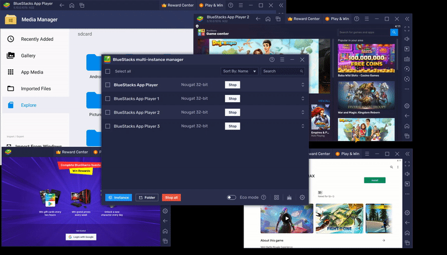The width and height of the screenshot is (447, 255).
Task: Go back in BlueStacks App Player title bar
Action: [x=62, y=5]
